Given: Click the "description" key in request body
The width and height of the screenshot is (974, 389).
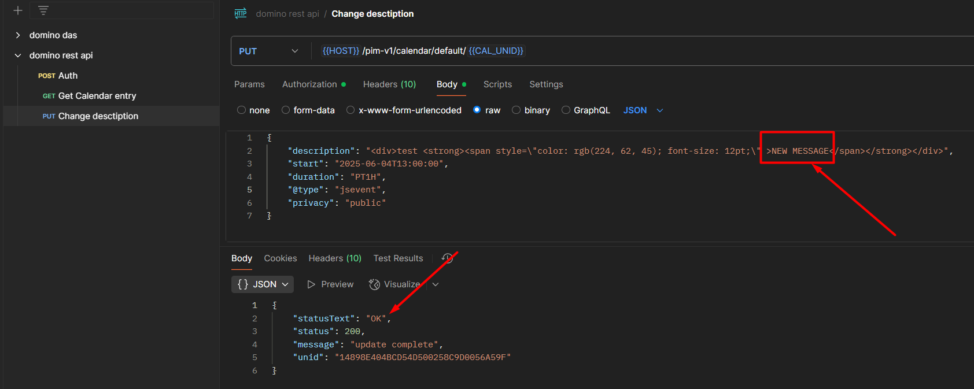Looking at the screenshot, I should [x=322, y=151].
